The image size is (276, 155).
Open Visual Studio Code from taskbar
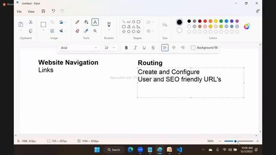pos(179,150)
